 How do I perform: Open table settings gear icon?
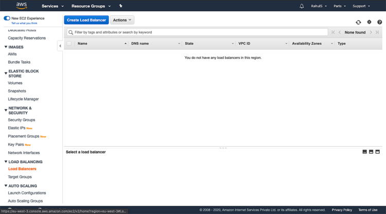pos(369,22)
